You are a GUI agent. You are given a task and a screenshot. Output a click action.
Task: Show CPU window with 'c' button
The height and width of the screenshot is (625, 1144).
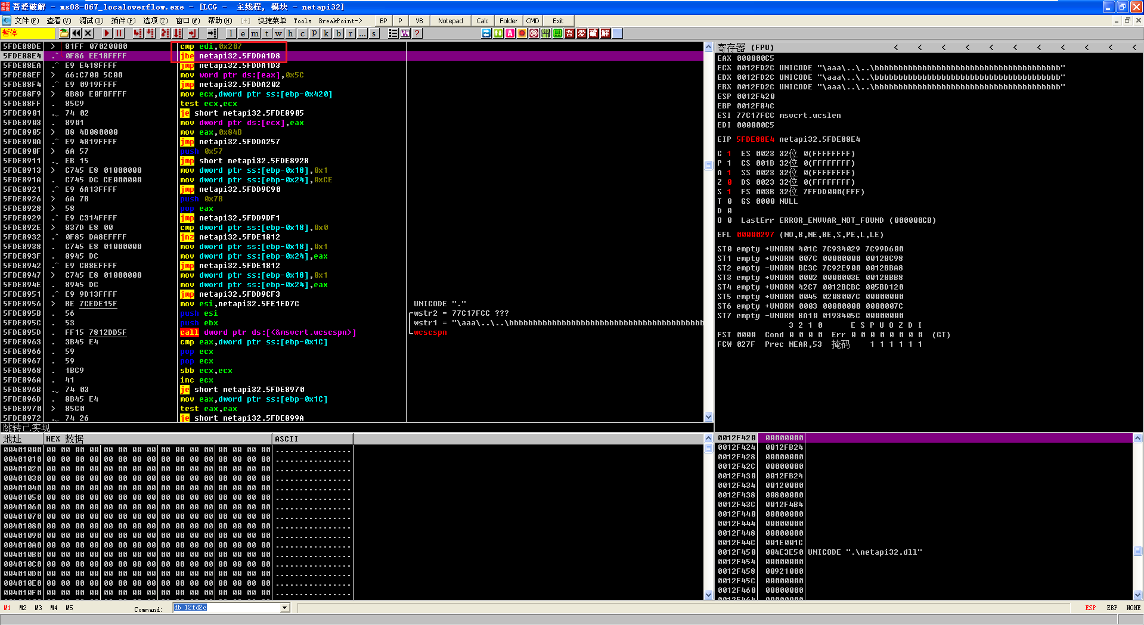coord(302,33)
